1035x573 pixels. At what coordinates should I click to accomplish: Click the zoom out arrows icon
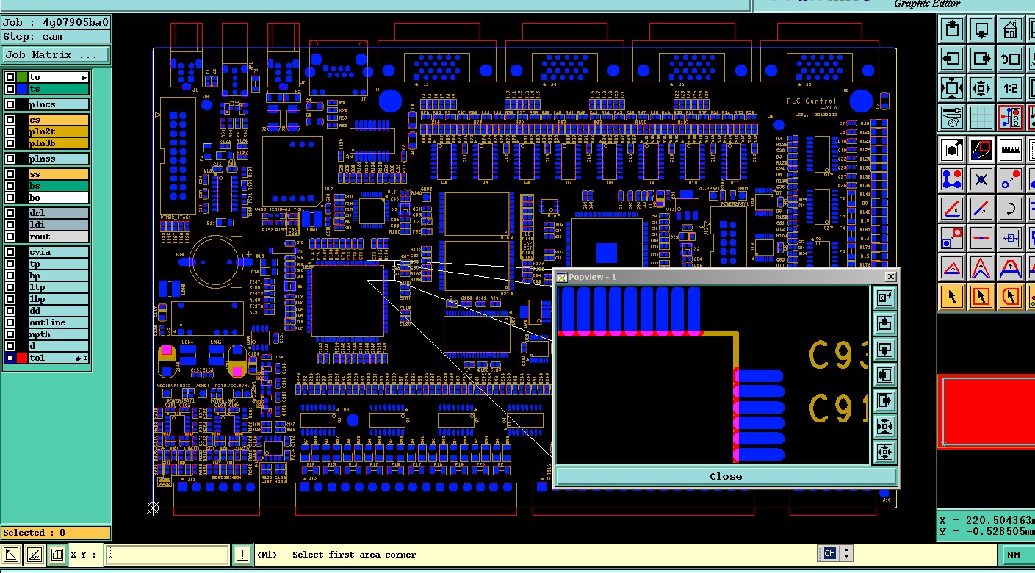981,88
